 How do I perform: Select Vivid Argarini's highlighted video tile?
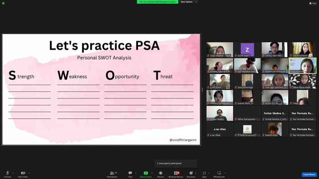(x=303, y=66)
